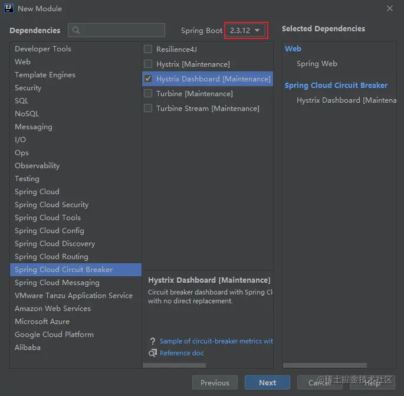The image size is (404, 396).
Task: Select the NoSQL category
Action: pyautogui.click(x=75, y=114)
